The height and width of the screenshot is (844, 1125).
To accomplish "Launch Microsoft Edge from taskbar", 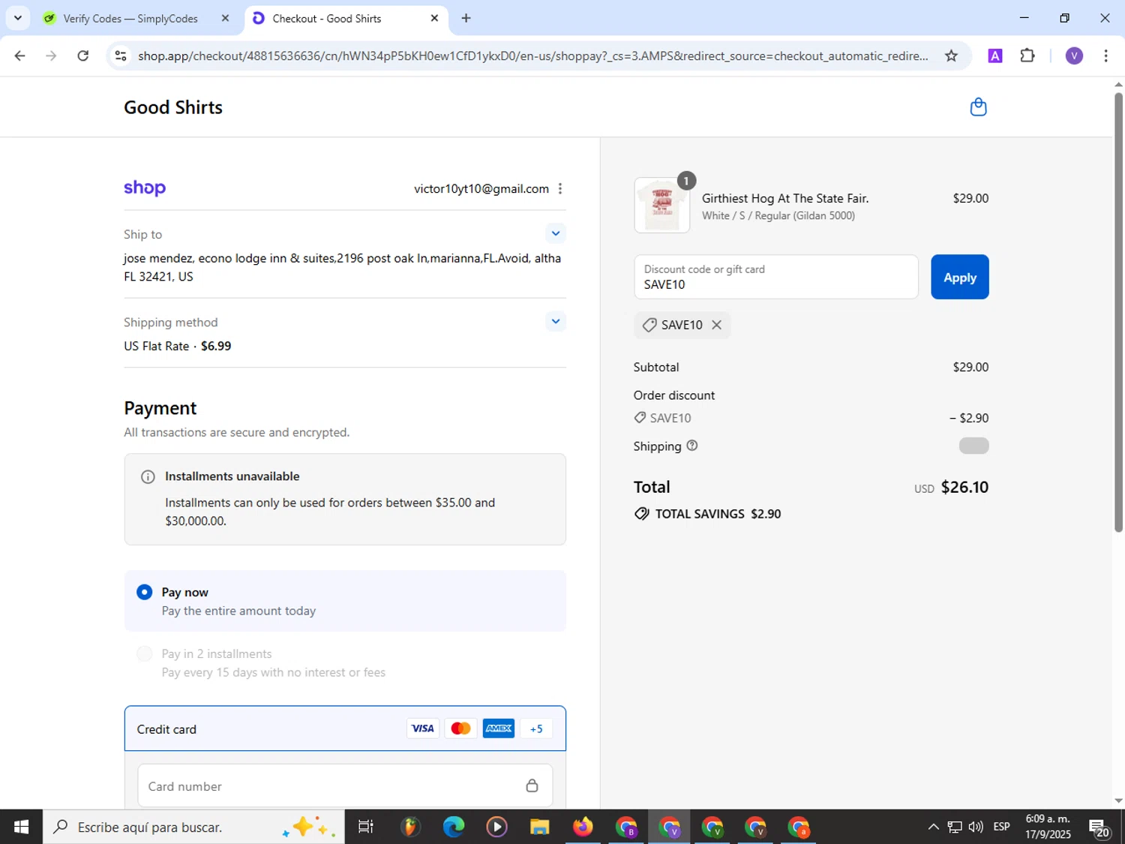I will coord(453,827).
